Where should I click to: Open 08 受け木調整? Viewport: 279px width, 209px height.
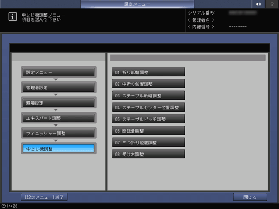point(148,154)
